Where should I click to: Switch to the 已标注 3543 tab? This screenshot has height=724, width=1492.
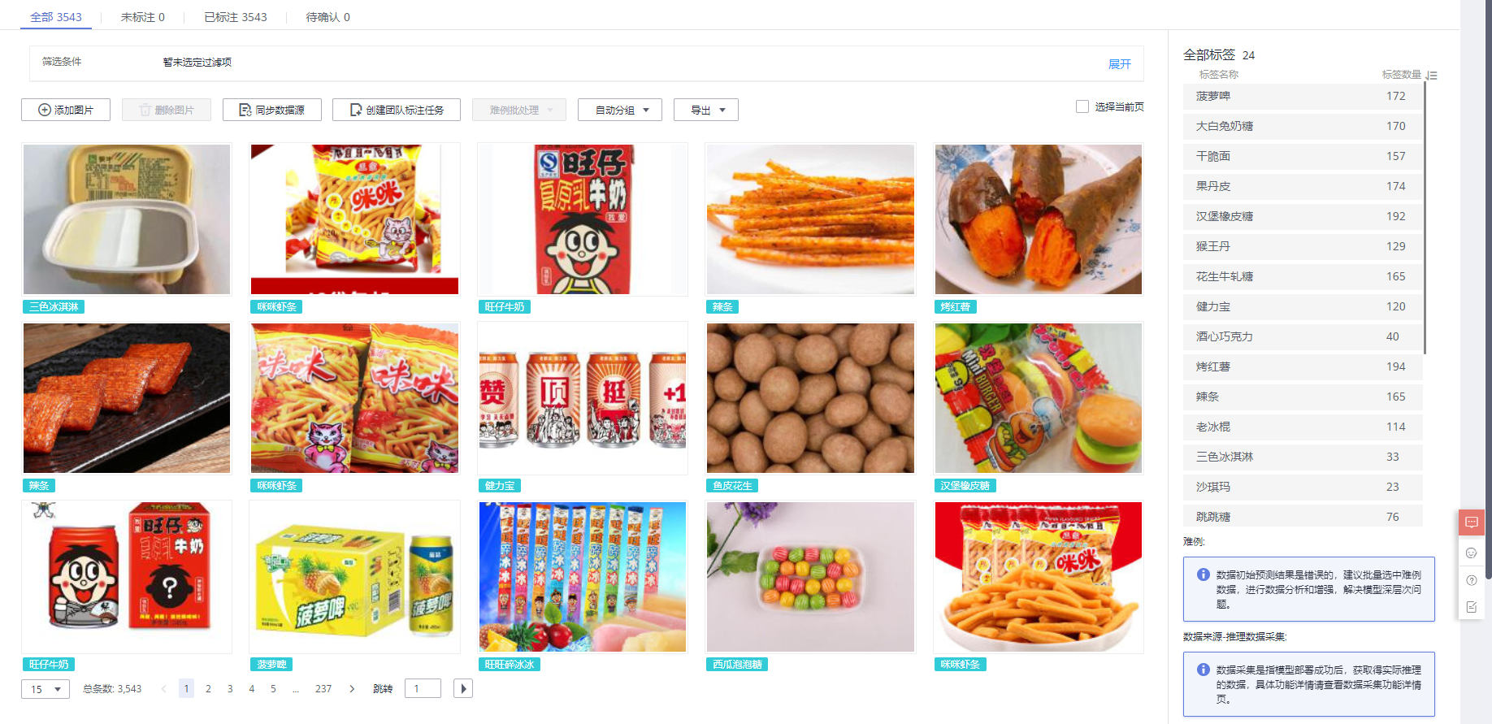tap(236, 17)
